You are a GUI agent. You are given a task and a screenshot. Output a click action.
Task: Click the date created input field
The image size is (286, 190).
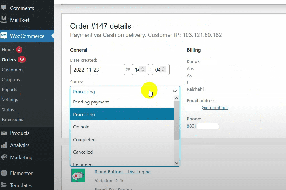click(x=98, y=70)
